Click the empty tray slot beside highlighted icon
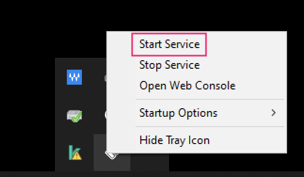Image resolution: width=304 pixels, height=177 pixels. (150, 162)
